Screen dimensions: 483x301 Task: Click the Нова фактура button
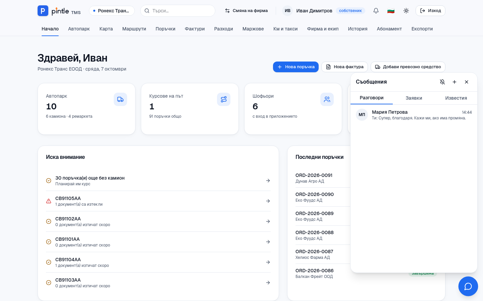tap(344, 67)
